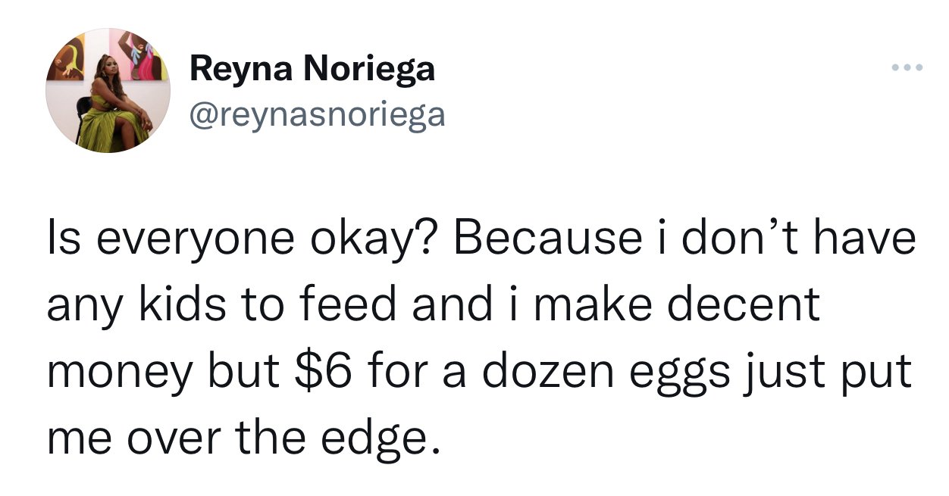Open Reyna Noriega's profile picture
This screenshot has height=496, width=949.
pos(108,91)
